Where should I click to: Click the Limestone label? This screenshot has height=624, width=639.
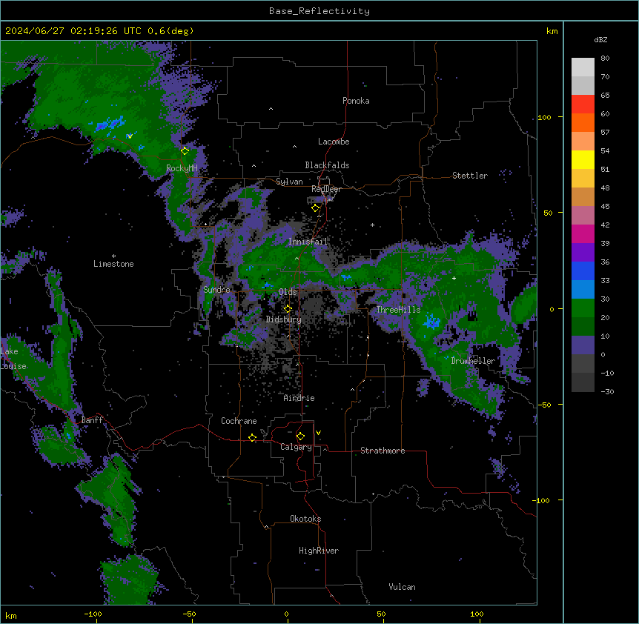pos(113,264)
